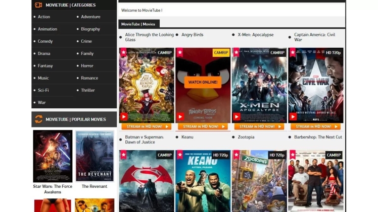Screen dimensions: 378x212
Task: Open Barbershop: The Next Cut title link
Action: pyautogui.click(x=318, y=137)
